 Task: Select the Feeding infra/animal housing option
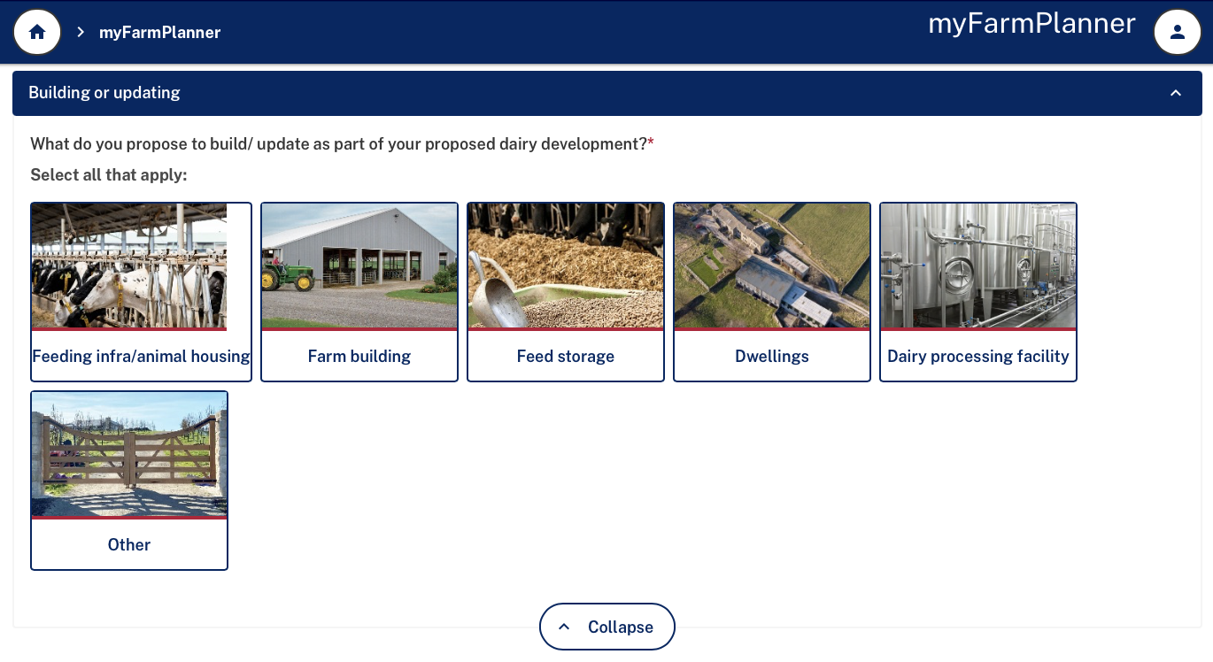pyautogui.click(x=141, y=356)
